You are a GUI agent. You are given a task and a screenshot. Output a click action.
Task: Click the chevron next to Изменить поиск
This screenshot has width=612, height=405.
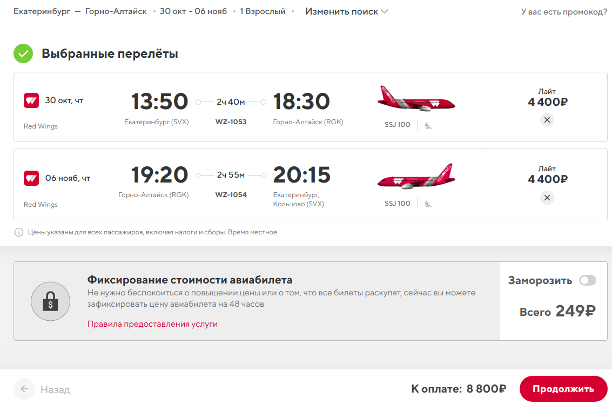[x=385, y=12]
